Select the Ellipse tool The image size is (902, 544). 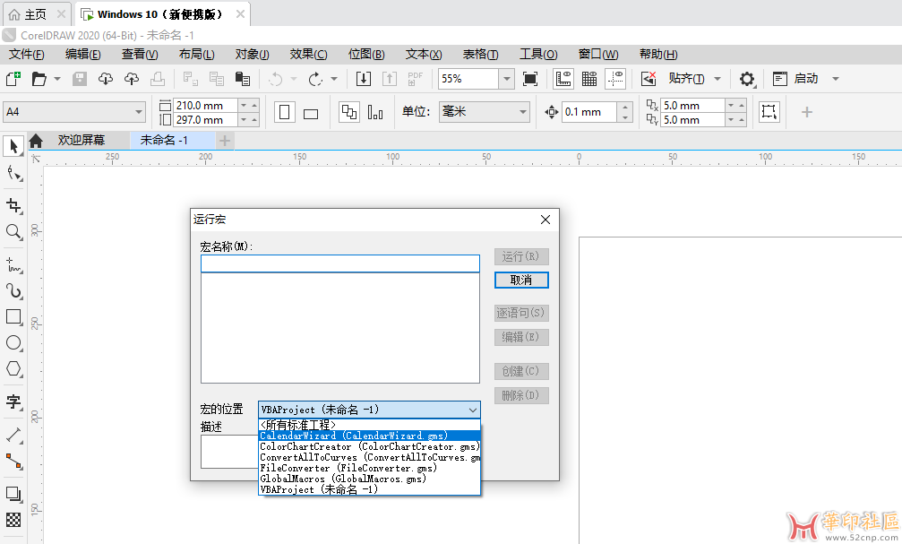point(14,343)
